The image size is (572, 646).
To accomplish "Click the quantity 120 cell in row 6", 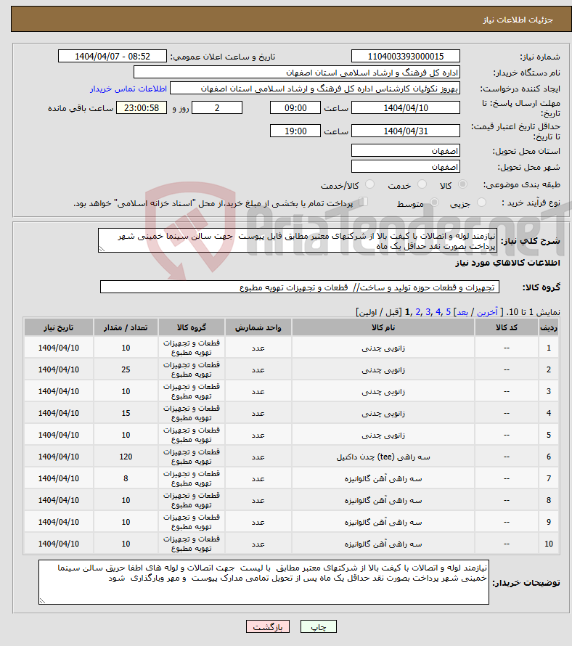I will pyautogui.click(x=126, y=457).
